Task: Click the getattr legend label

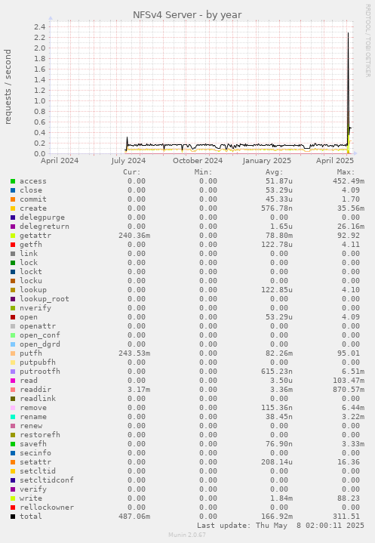Action: (35, 236)
